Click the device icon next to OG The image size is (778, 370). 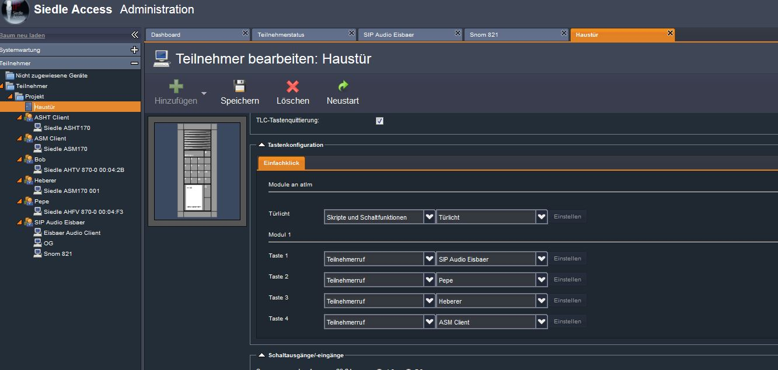38,243
